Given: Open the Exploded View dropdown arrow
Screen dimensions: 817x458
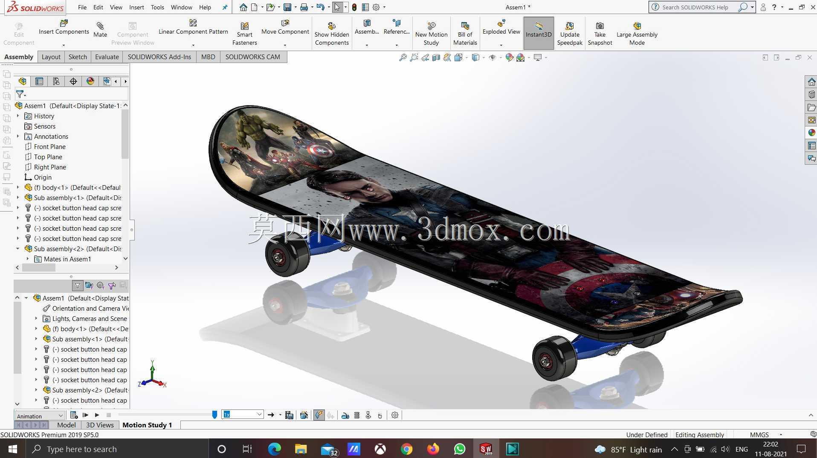Looking at the screenshot, I should pyautogui.click(x=501, y=45).
